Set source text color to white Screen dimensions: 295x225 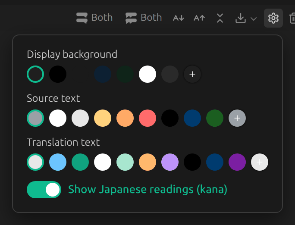click(58, 118)
